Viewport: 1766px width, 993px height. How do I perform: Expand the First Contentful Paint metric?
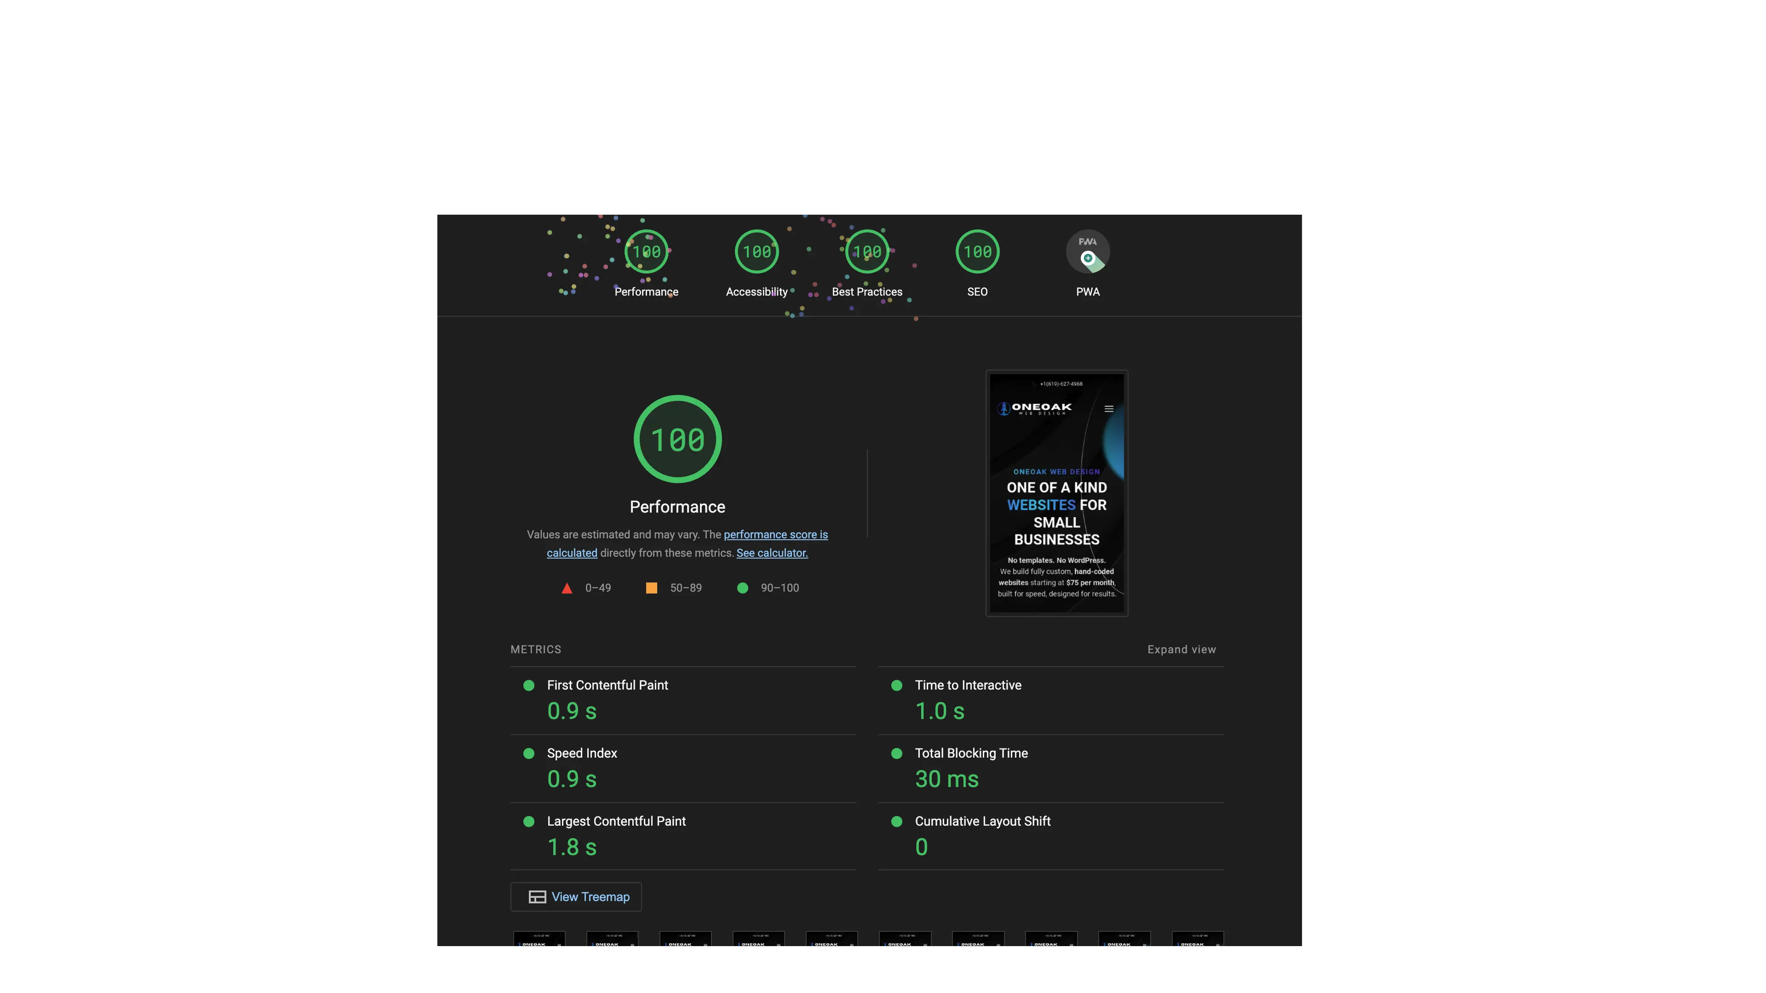point(607,685)
